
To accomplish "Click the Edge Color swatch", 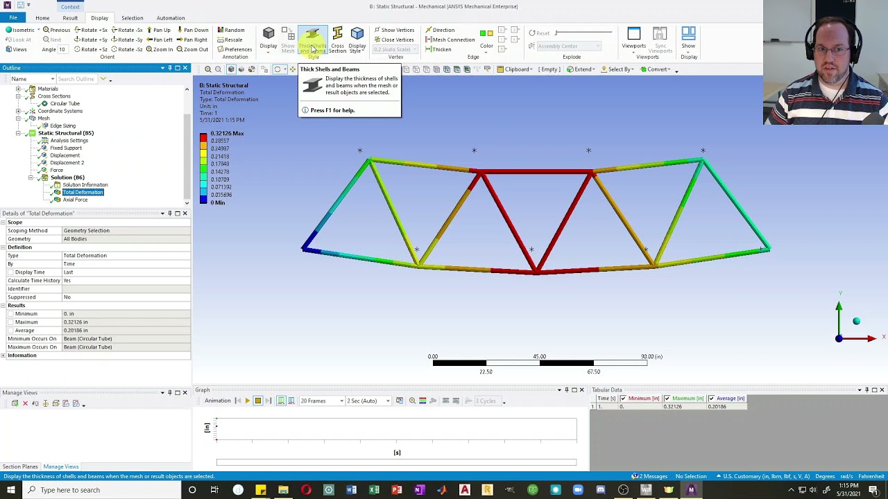I will tap(486, 33).
